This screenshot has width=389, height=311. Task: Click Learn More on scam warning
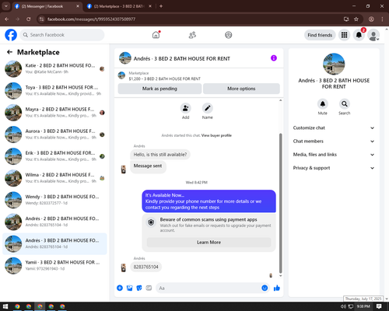(x=209, y=243)
